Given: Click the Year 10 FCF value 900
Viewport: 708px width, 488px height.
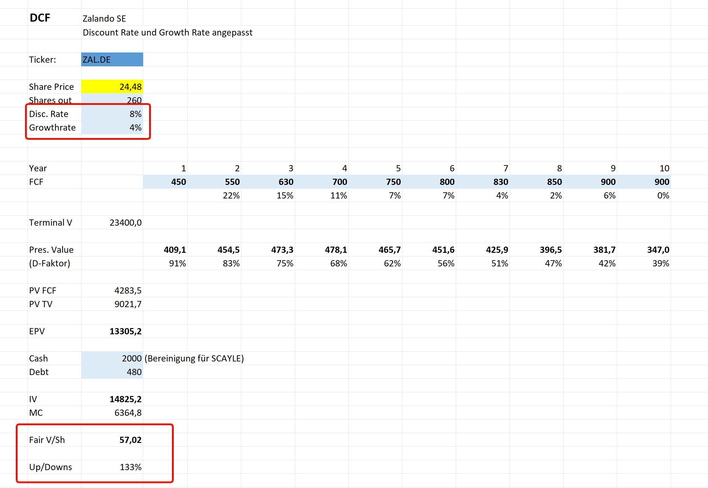Looking at the screenshot, I should click(x=644, y=182).
